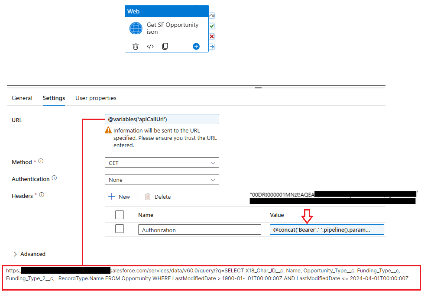Image resolution: width=421 pixels, height=291 pixels.
Task: Click the Delete header button
Action: click(158, 197)
